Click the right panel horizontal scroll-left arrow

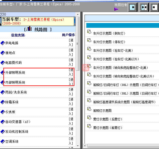pos(85,146)
